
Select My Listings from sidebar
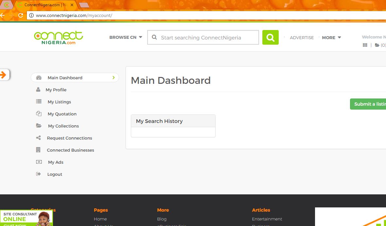click(x=59, y=102)
